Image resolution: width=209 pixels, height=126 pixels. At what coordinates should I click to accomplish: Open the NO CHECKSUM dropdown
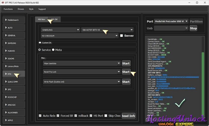[80, 36]
